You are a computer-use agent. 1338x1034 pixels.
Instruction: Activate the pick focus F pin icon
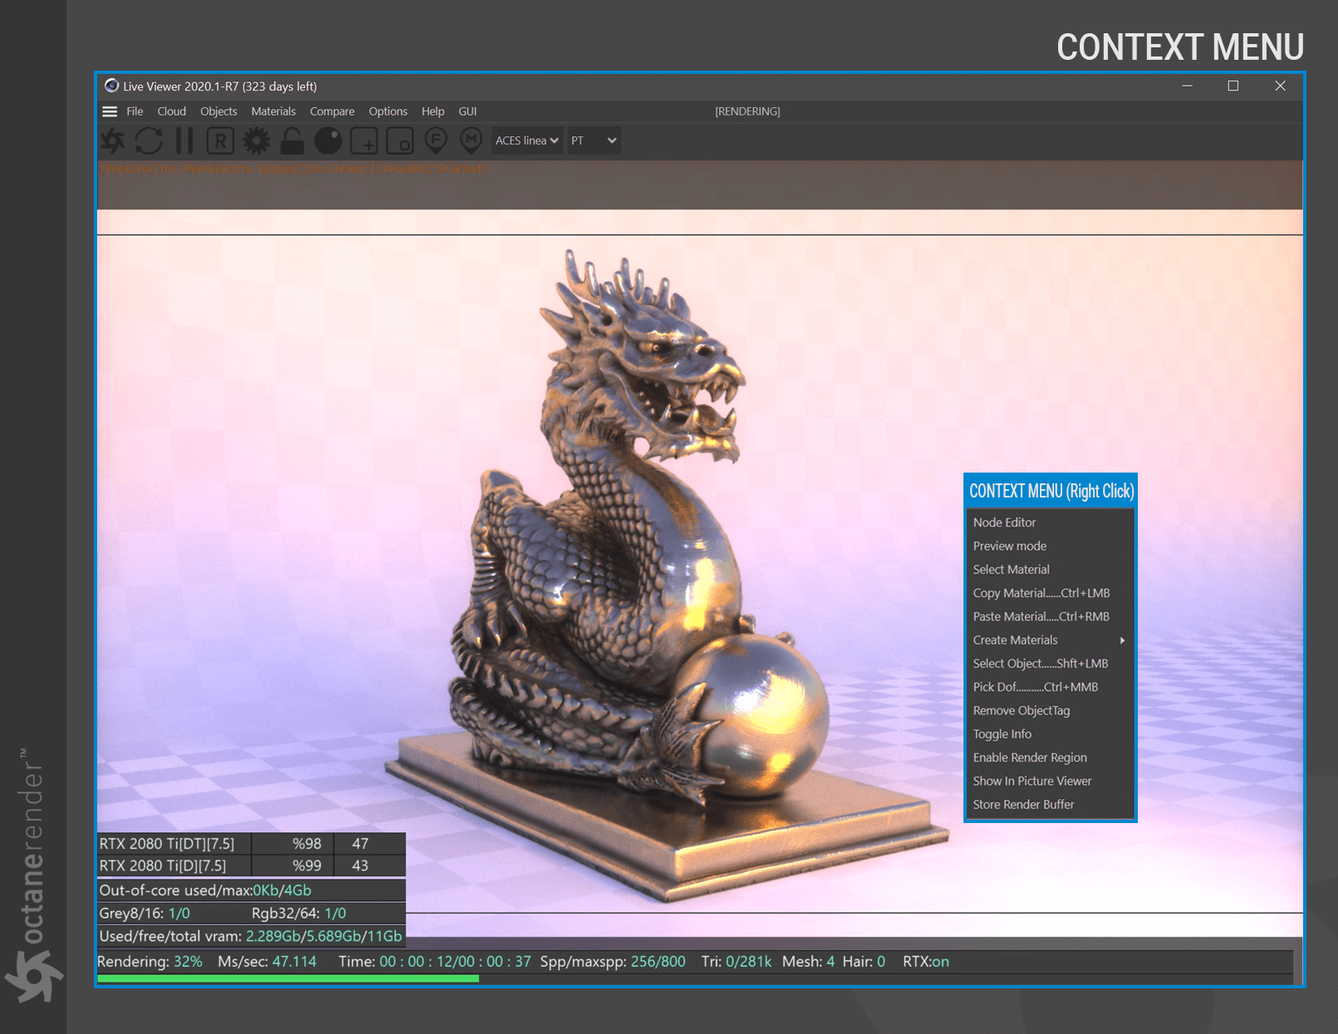pyautogui.click(x=436, y=140)
